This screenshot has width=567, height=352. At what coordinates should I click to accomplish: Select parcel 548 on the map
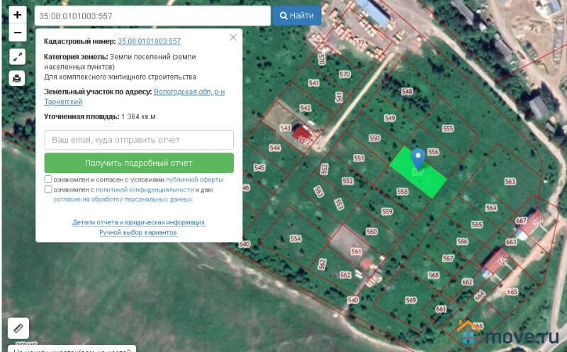click(x=407, y=92)
